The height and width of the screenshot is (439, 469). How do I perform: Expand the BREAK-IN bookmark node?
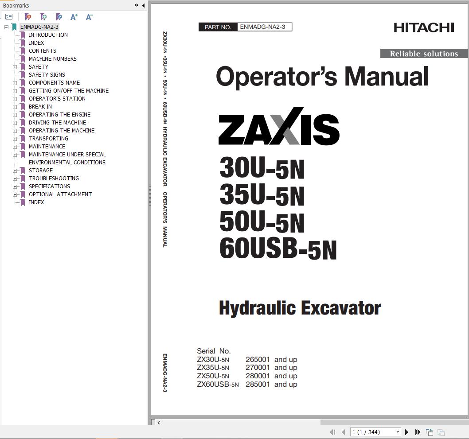[x=15, y=107]
